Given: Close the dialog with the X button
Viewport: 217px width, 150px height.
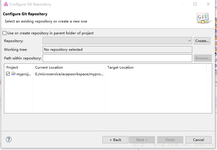Looking at the screenshot, I should 208,4.
